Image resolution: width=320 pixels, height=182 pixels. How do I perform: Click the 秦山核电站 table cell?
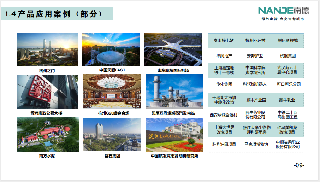224,40
